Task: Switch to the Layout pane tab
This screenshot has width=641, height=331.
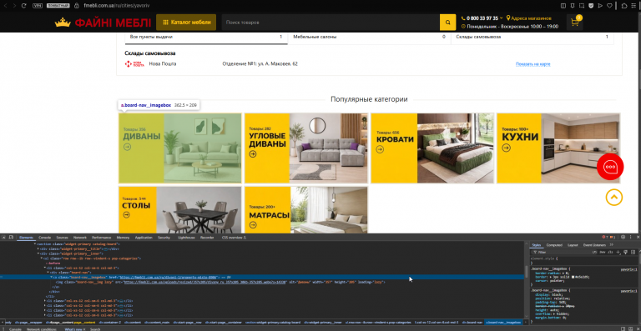Action: coord(573,245)
